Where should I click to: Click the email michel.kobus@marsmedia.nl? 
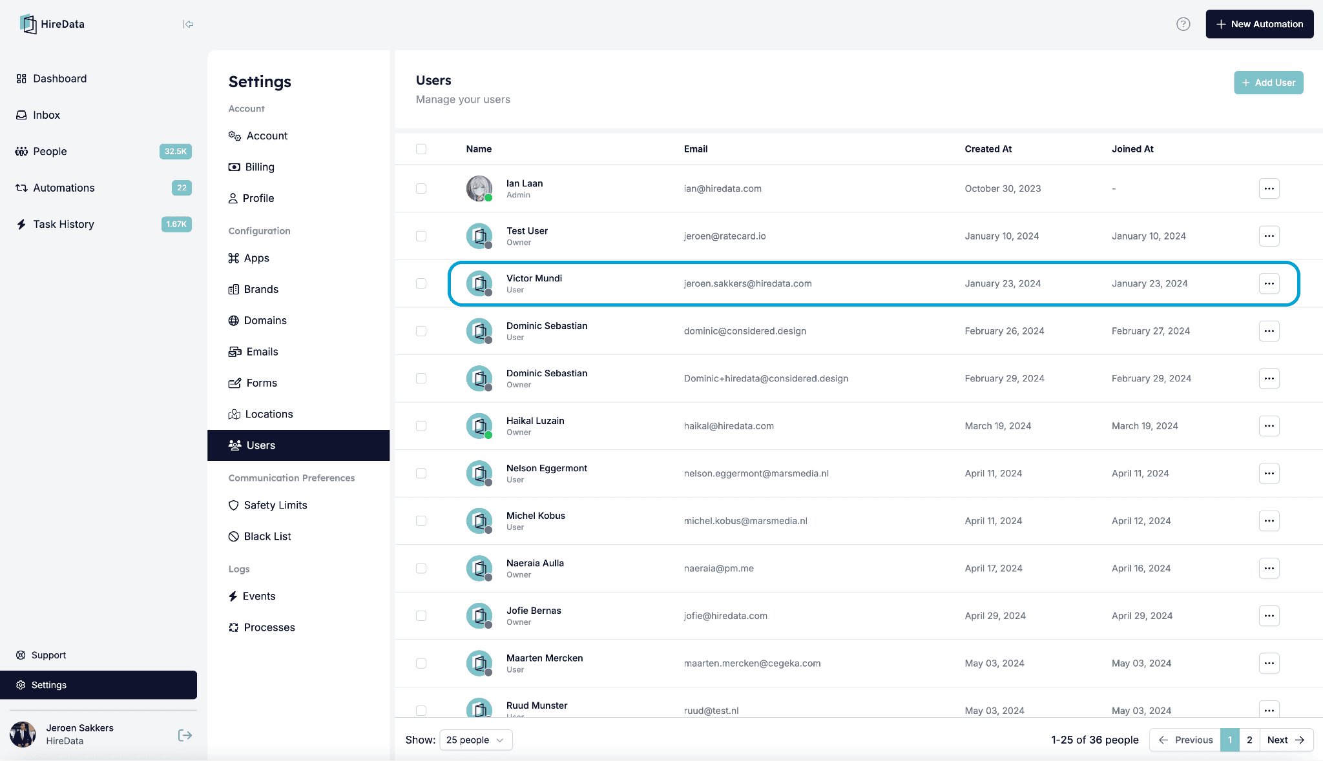[745, 521]
